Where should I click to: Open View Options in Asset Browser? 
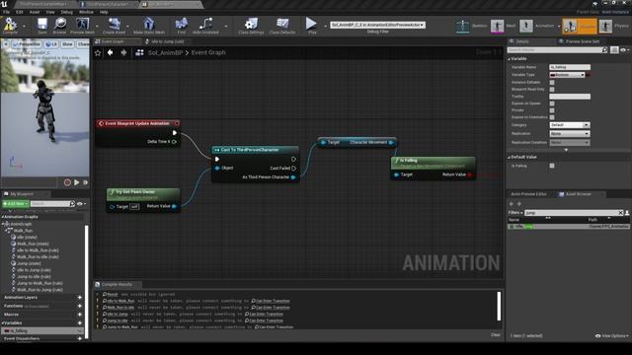point(612,335)
